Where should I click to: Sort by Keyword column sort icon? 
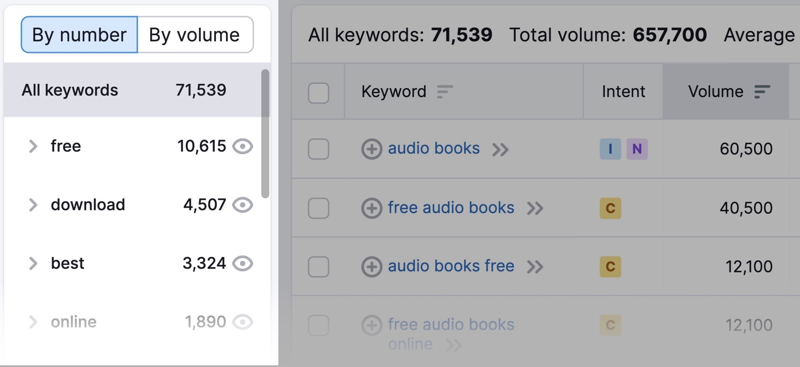point(444,92)
